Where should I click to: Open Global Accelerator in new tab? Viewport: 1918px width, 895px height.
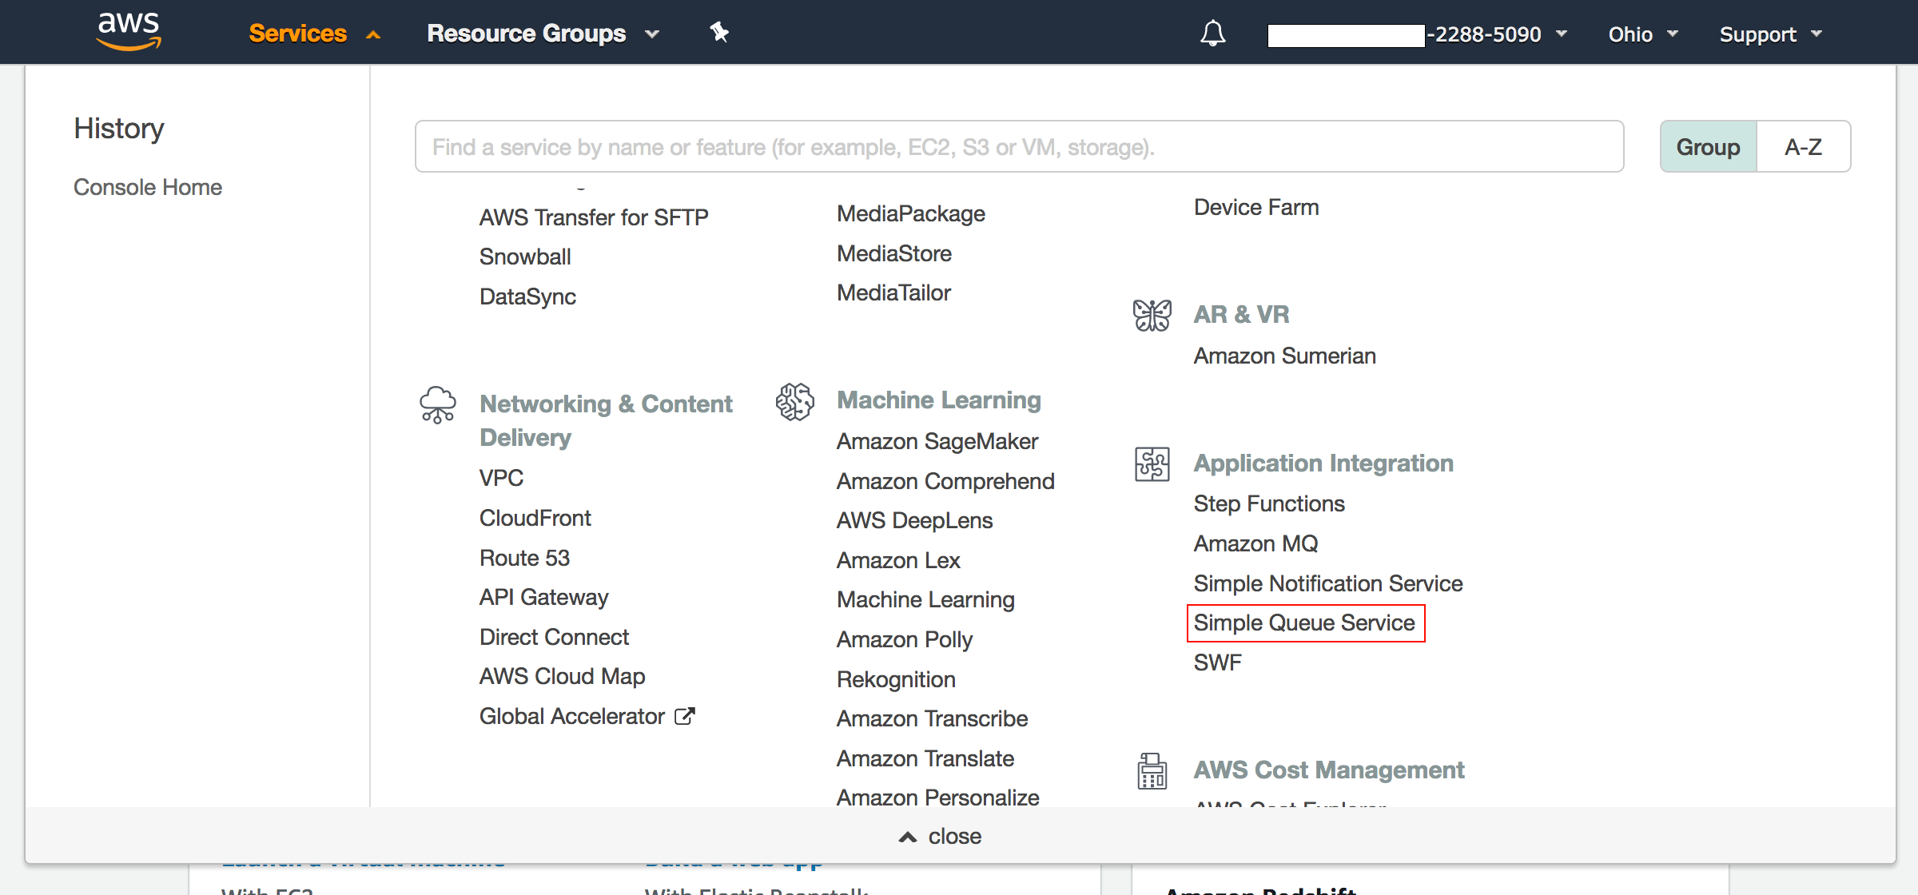pos(571,715)
